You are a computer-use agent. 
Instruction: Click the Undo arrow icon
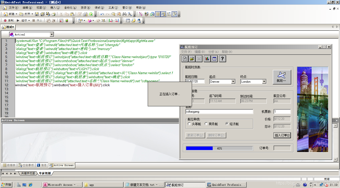click(x=102, y=14)
